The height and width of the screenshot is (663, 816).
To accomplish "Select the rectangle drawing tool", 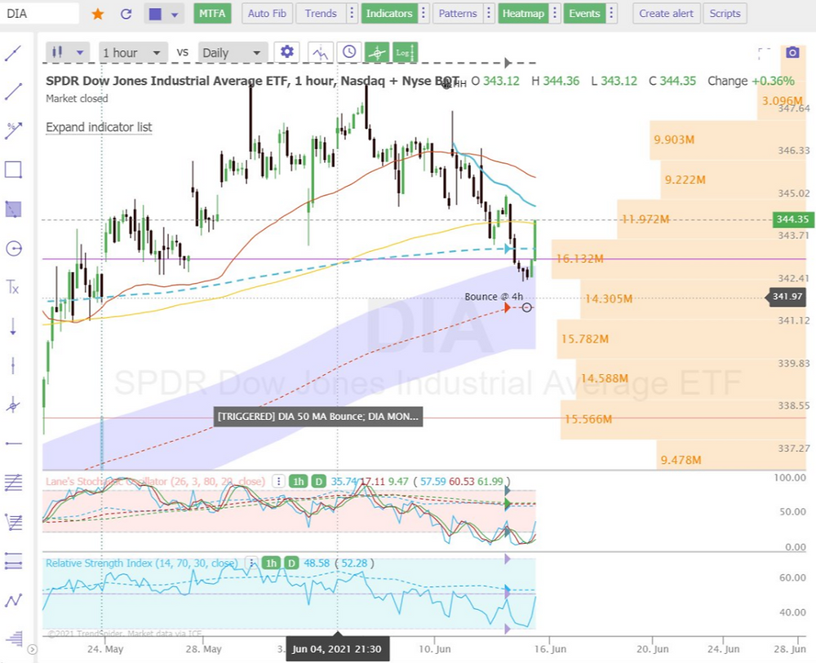I will tap(13, 170).
